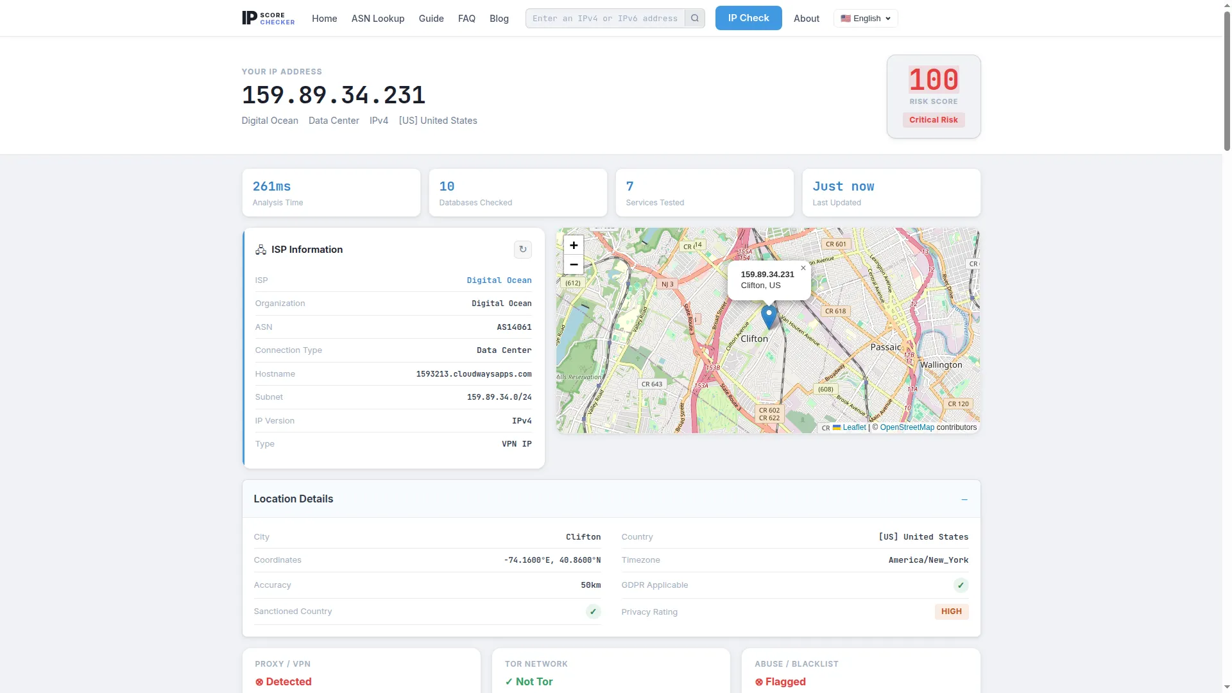Open the Leaflet attribution link

pos(854,427)
